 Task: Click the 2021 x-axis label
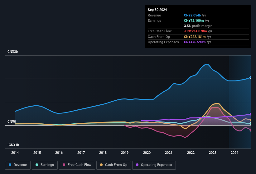(169, 153)
